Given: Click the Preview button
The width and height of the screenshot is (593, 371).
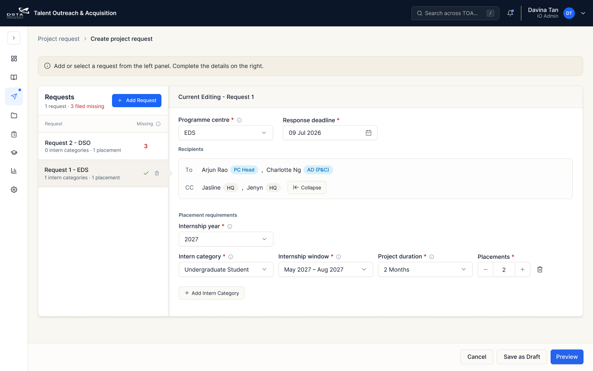Looking at the screenshot, I should click(567, 357).
